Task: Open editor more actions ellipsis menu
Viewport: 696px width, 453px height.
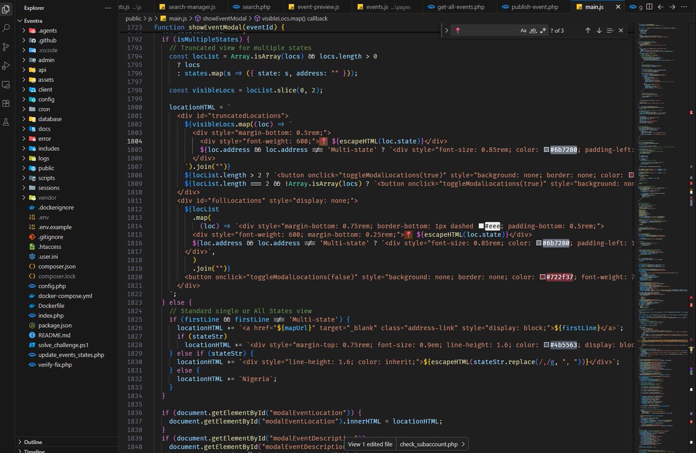Action: point(685,7)
